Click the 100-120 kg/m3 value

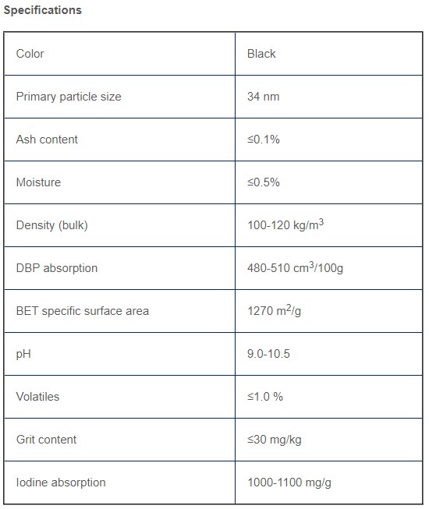click(285, 224)
